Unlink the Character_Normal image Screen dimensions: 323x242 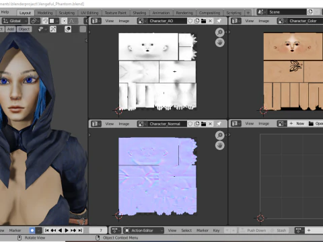pyautogui.click(x=210, y=124)
